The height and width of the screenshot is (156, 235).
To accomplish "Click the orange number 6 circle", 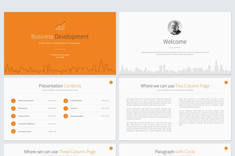I will click(66, 101).
